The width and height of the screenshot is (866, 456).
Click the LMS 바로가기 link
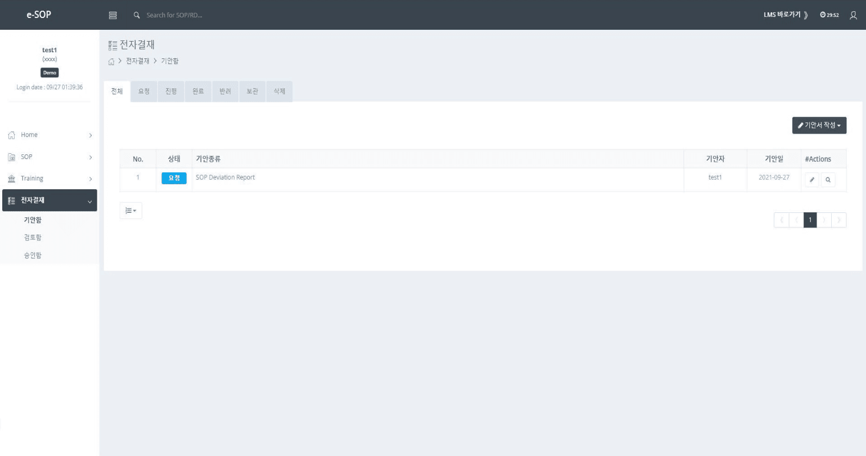(x=786, y=15)
